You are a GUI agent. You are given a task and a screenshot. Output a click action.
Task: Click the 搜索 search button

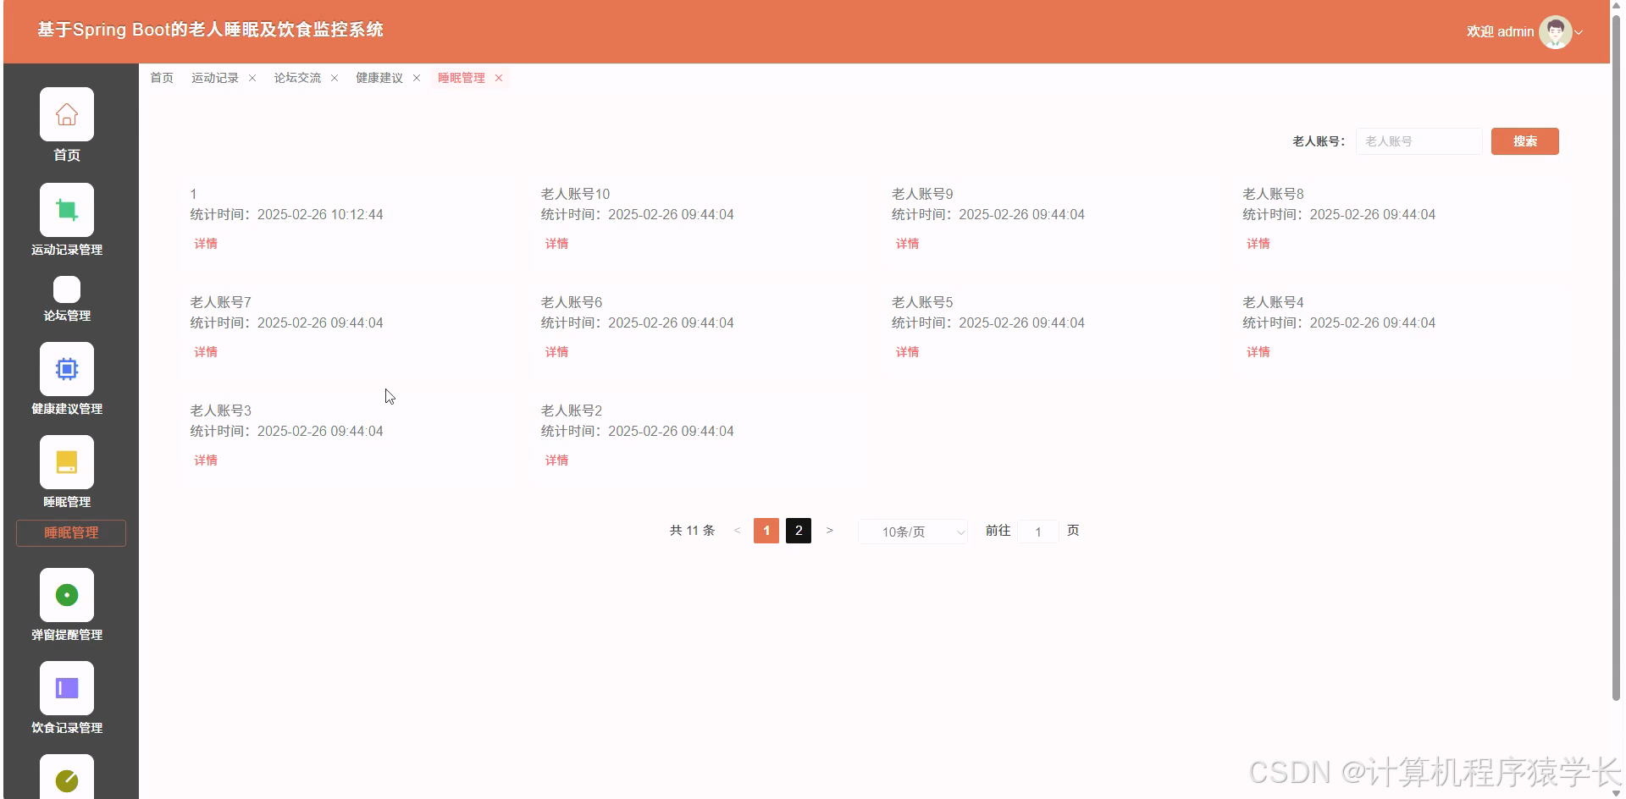1524,141
